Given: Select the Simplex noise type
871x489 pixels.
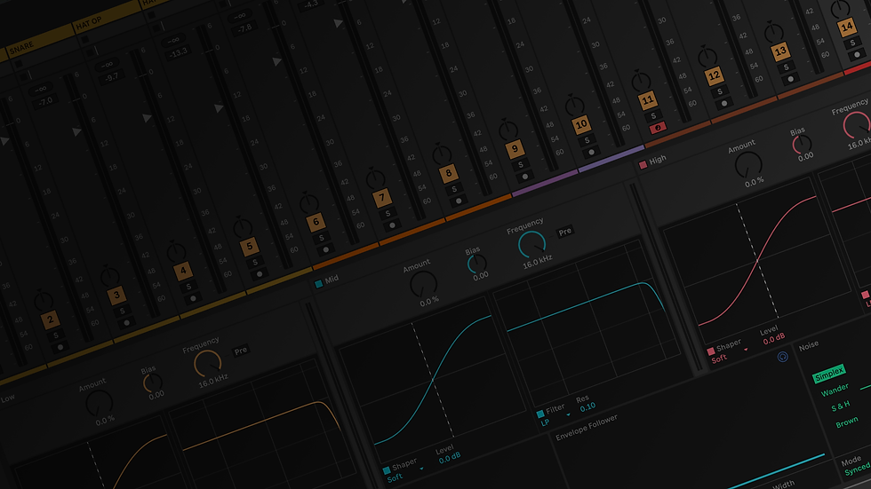Looking at the screenshot, I should 828,374.
